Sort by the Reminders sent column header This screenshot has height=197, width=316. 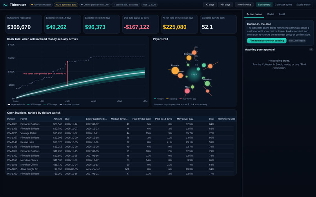click(226, 119)
